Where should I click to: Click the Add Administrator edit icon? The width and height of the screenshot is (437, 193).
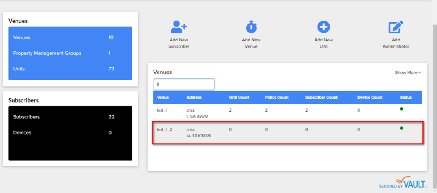coord(396,27)
